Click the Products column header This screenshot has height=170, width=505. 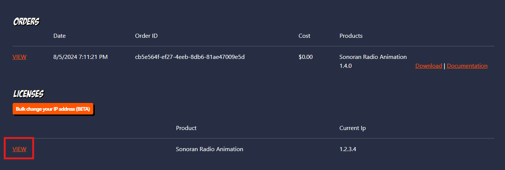(351, 36)
